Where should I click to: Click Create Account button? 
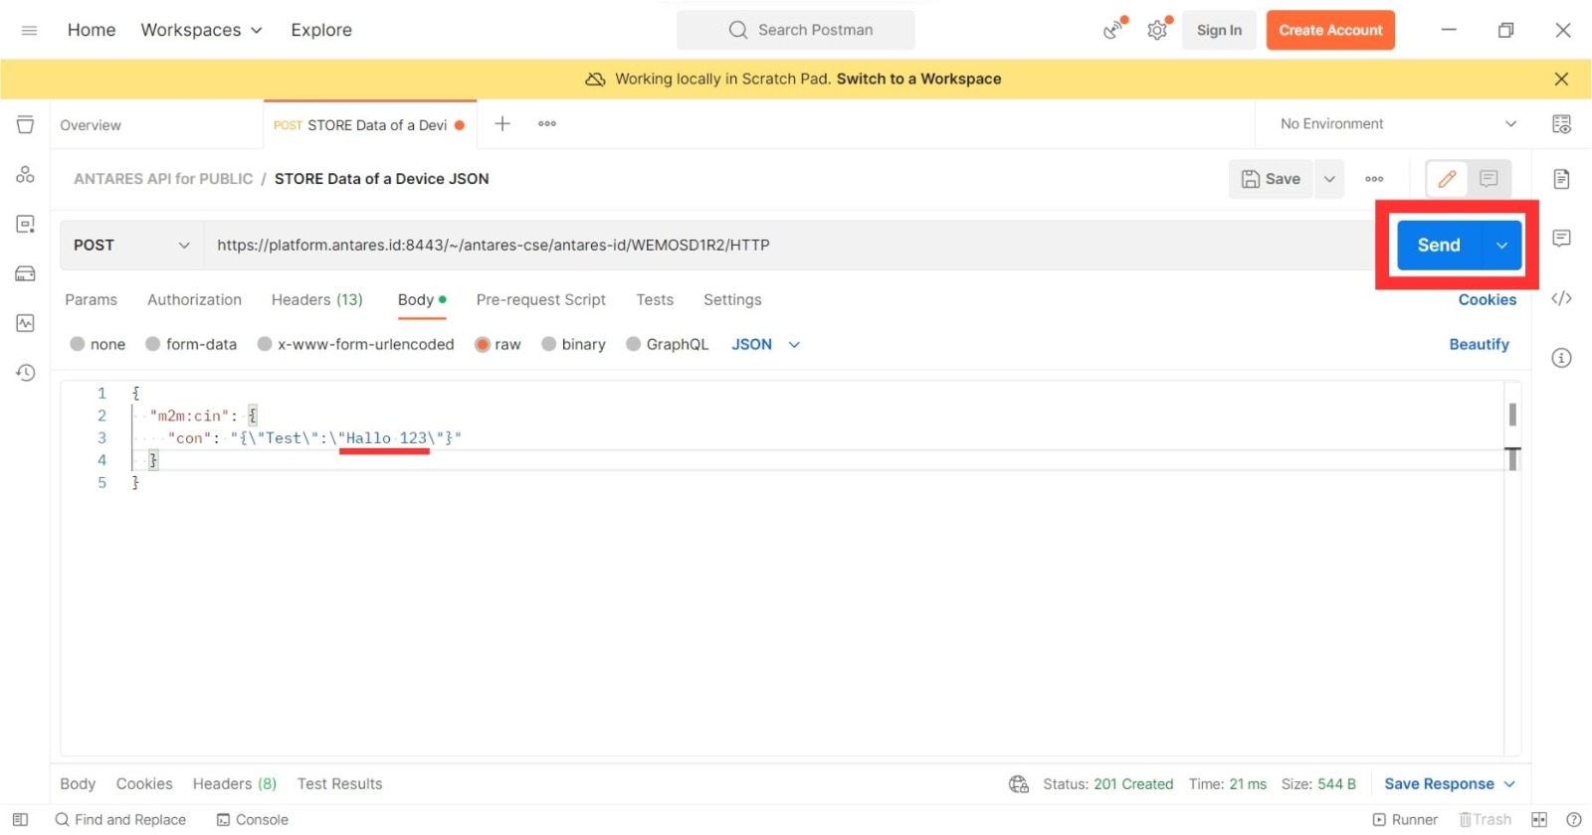click(x=1330, y=31)
